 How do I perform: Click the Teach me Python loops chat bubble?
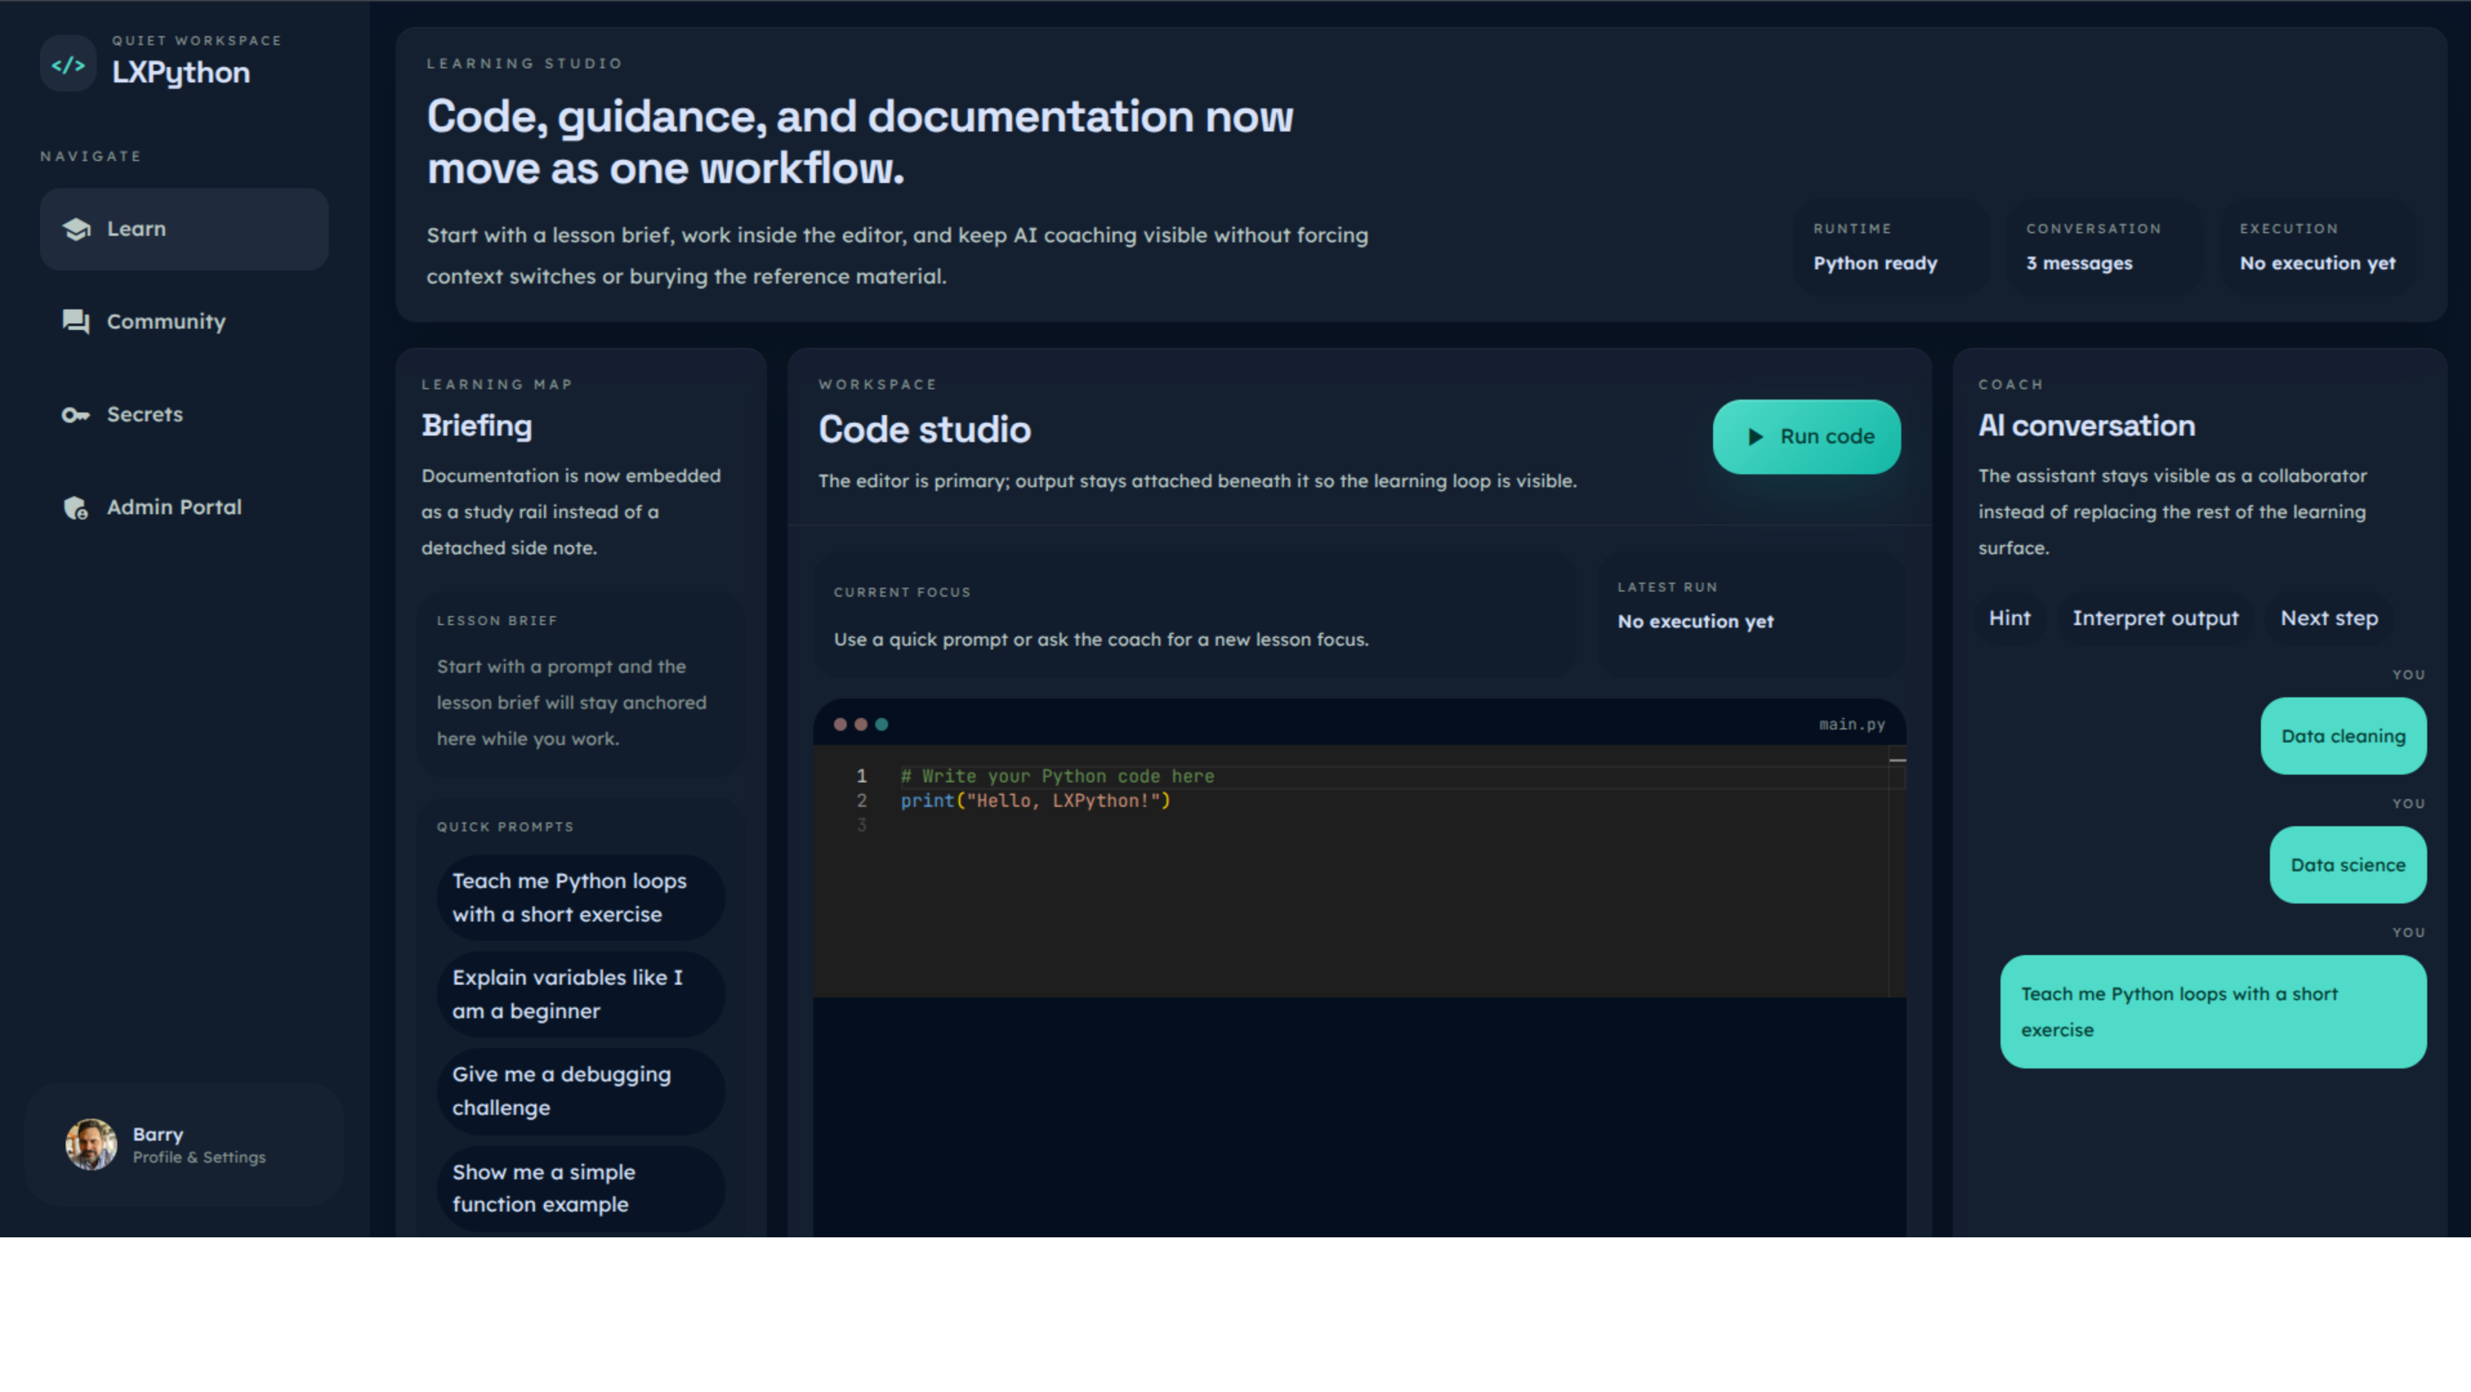point(2213,1011)
